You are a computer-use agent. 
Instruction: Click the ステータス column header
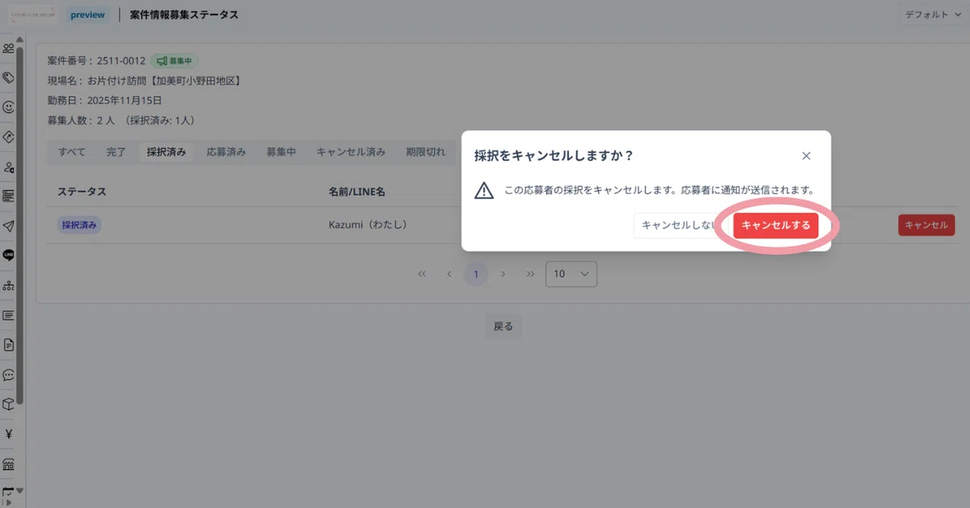(x=82, y=192)
